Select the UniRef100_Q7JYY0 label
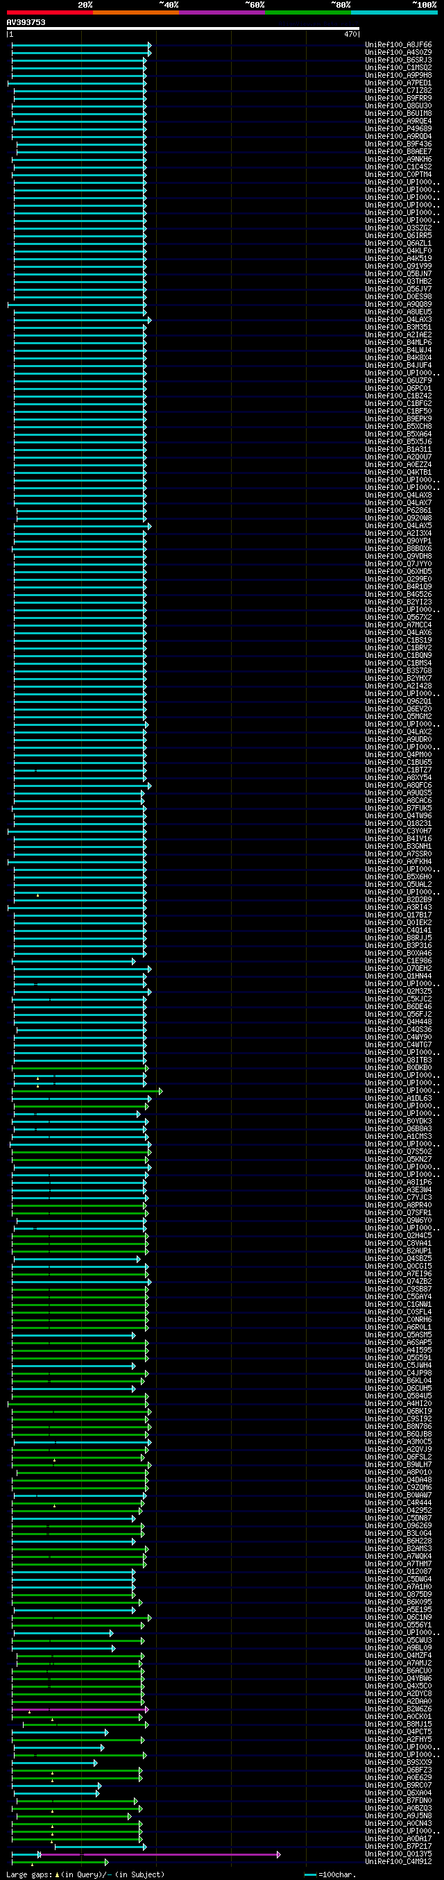444x1880 pixels. pos(398,564)
